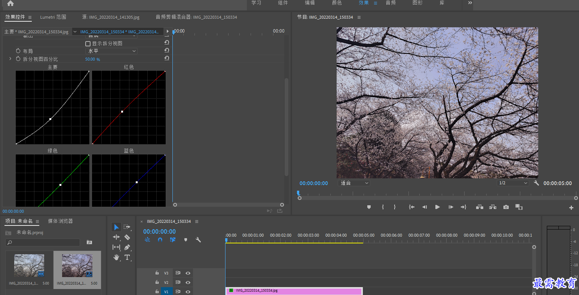Switch to 媒体浏览器 tab
The width and height of the screenshot is (579, 295).
[60, 221]
